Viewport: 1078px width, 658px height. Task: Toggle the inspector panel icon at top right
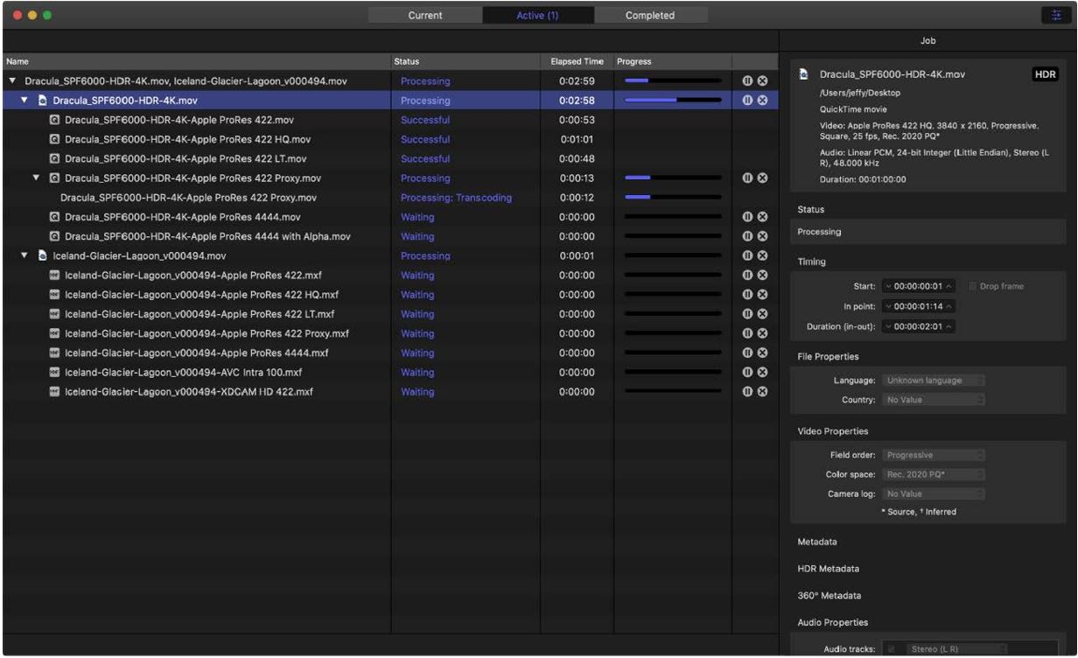click(1056, 15)
